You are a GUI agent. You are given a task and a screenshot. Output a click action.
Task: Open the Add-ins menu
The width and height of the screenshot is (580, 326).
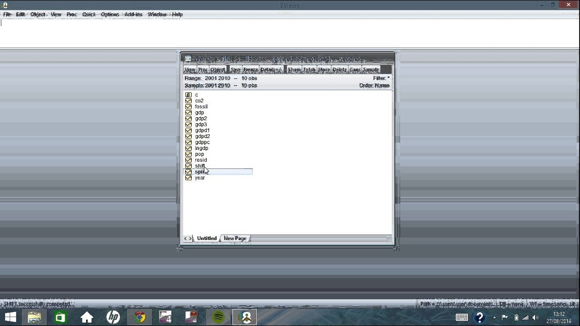pos(133,14)
